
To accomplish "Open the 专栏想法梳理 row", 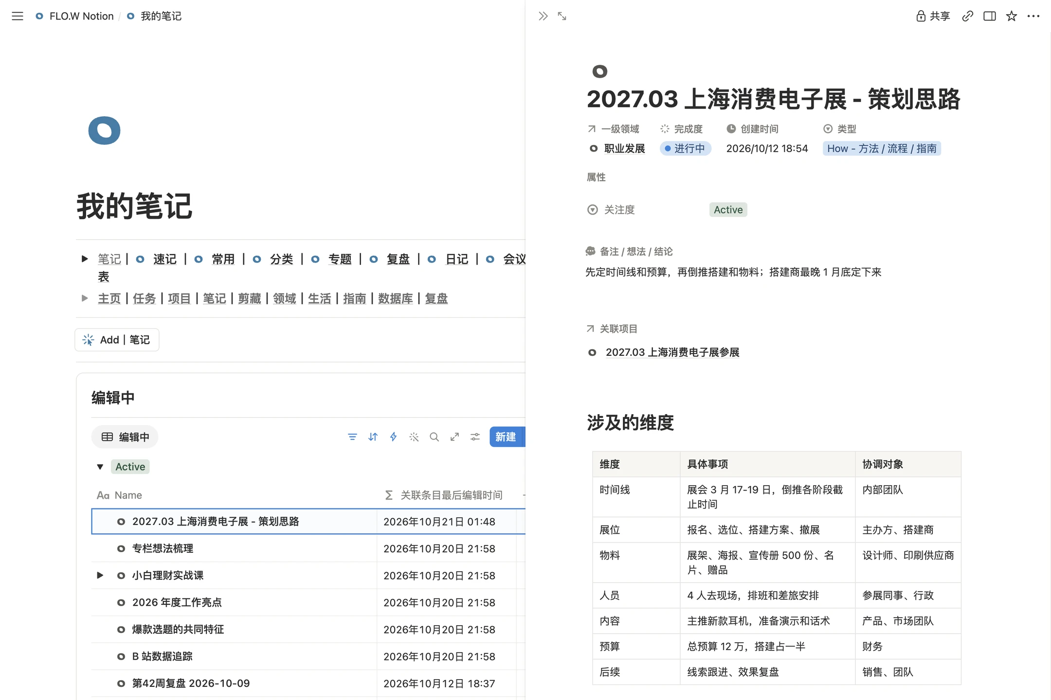I will tap(163, 548).
